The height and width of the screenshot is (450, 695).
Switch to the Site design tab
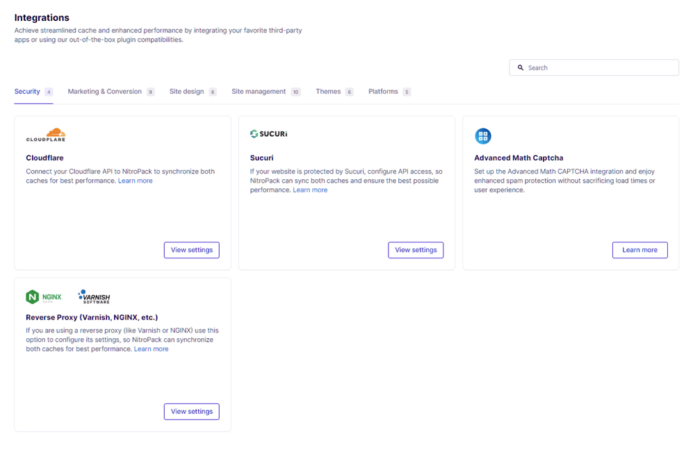click(188, 91)
